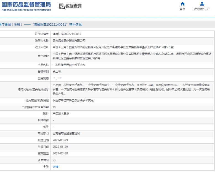Image resolution: width=215 pixels, height=172 pixels.
Task: Click the 附件 label
Action: pyautogui.click(x=46, y=114)
